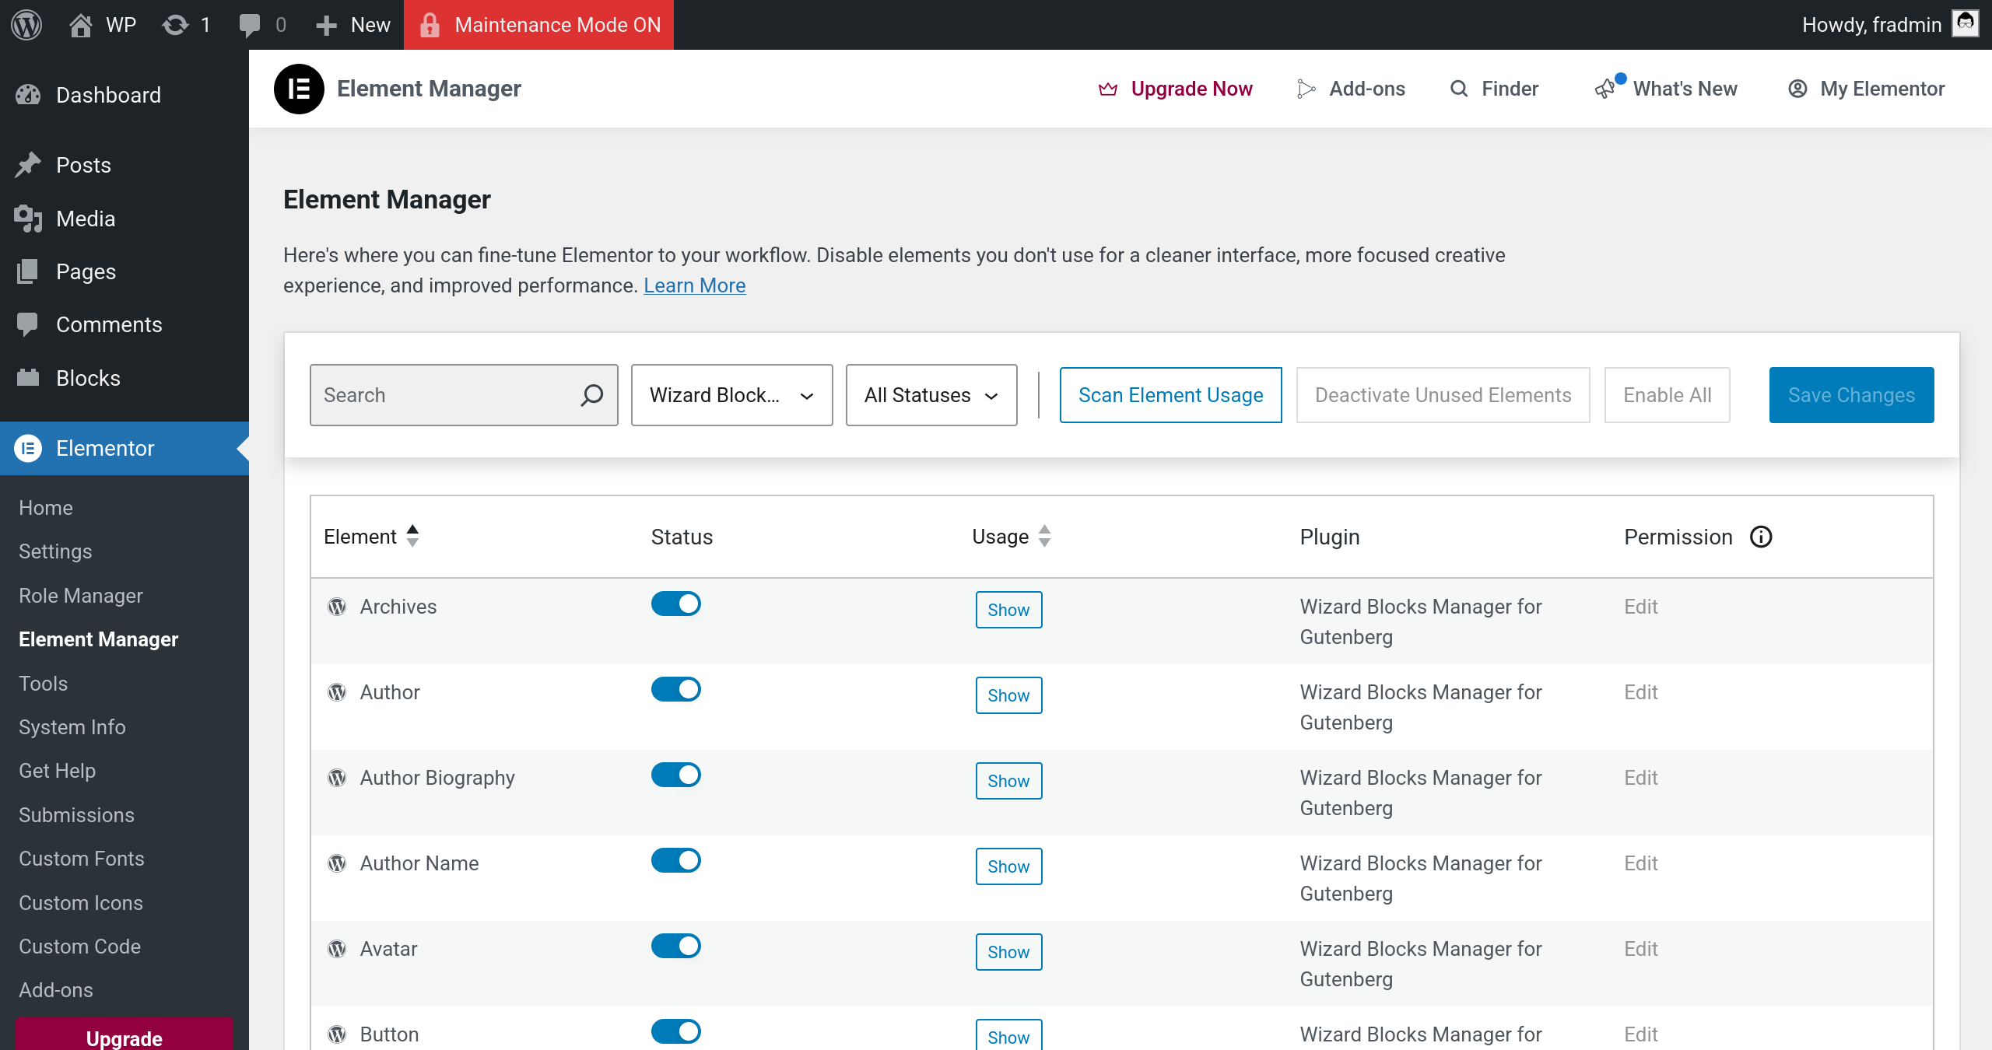The width and height of the screenshot is (1992, 1050).
Task: Edit permission for Archives row
Action: click(1641, 607)
